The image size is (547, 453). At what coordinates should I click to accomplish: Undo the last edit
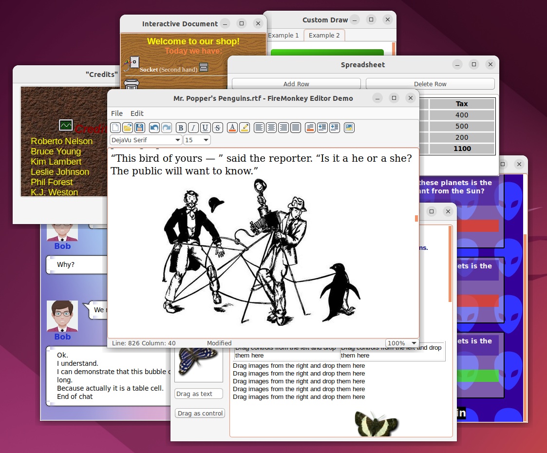point(154,128)
